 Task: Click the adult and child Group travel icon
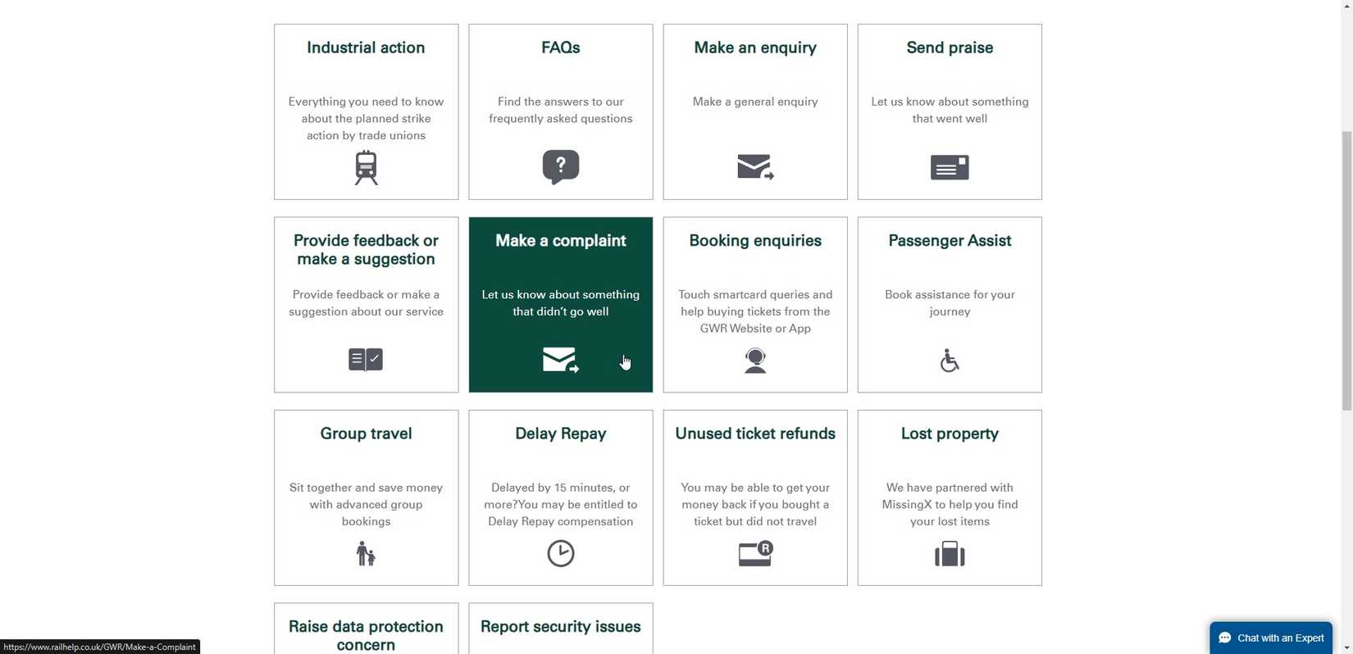click(x=366, y=554)
